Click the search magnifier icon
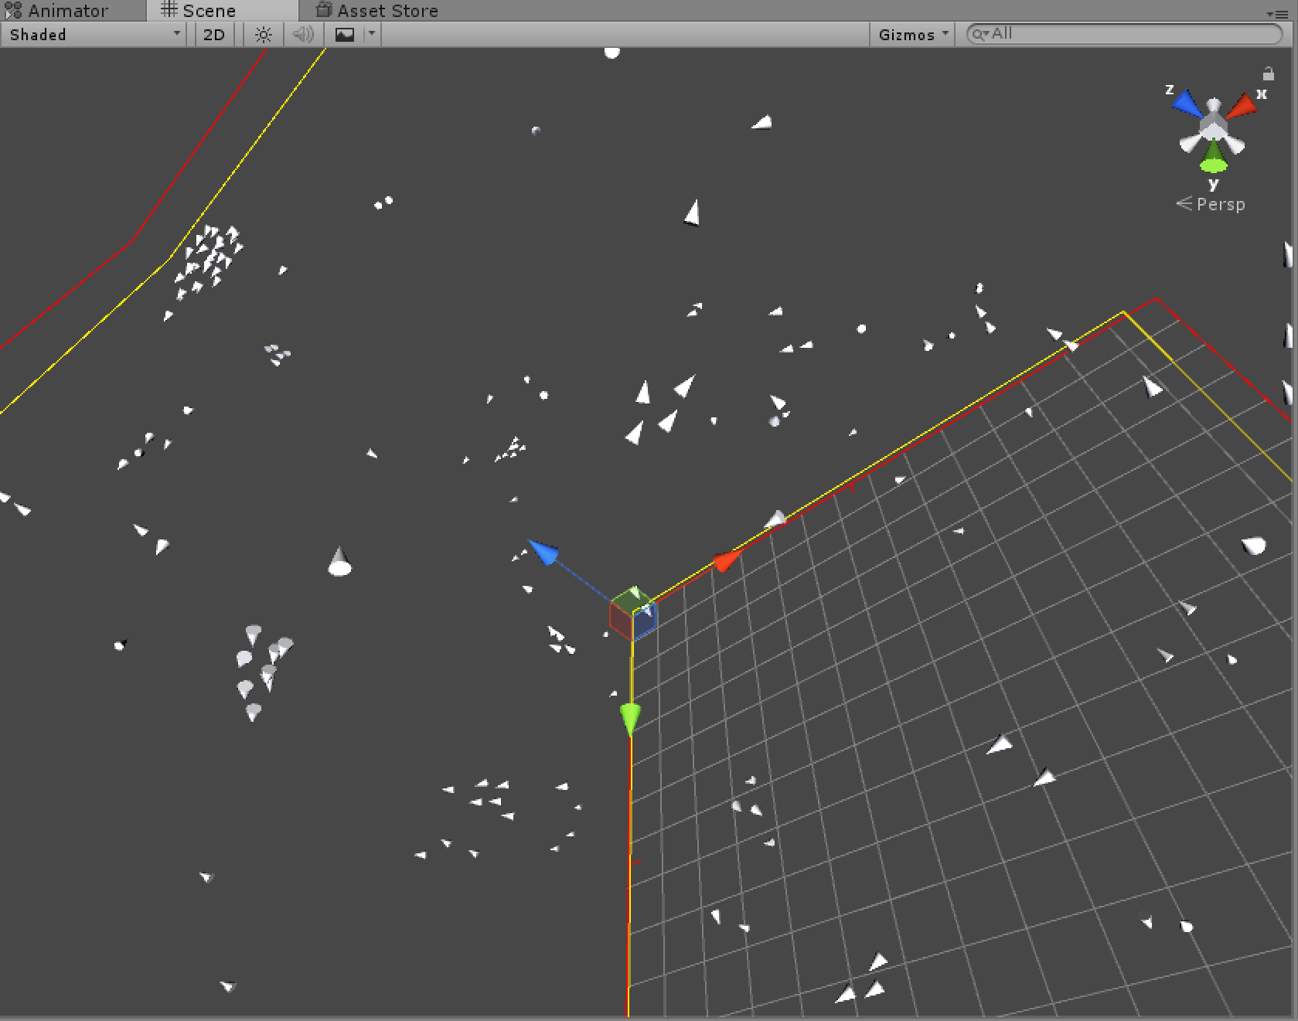 979,34
